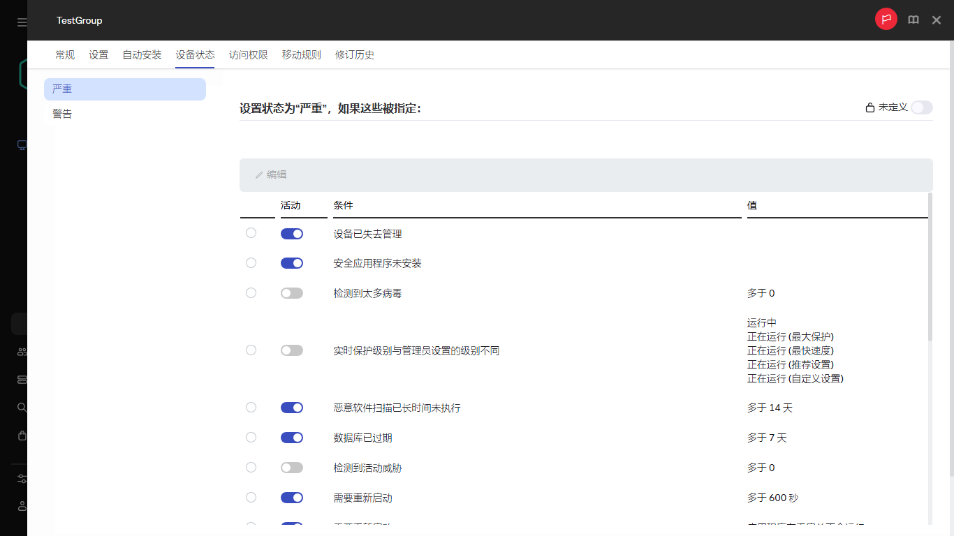Select the radio for 需要重新启动 row
This screenshot has height=536, width=954.
click(251, 498)
